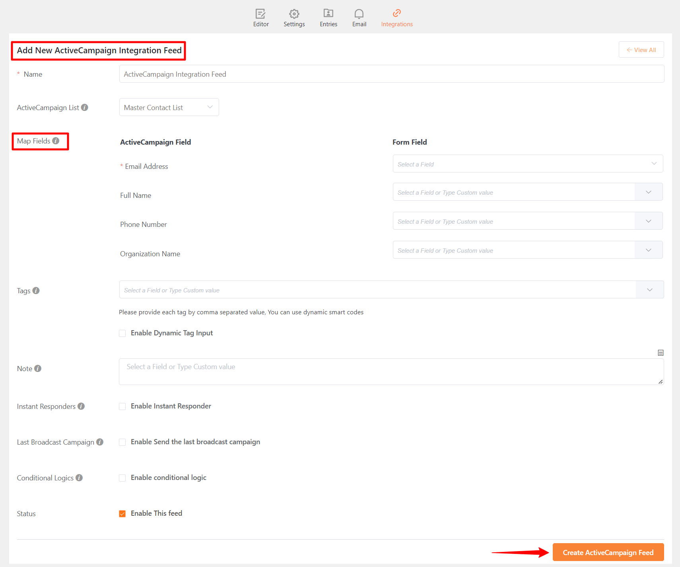680x567 pixels.
Task: Open Email Address form field dropdown
Action: click(528, 164)
